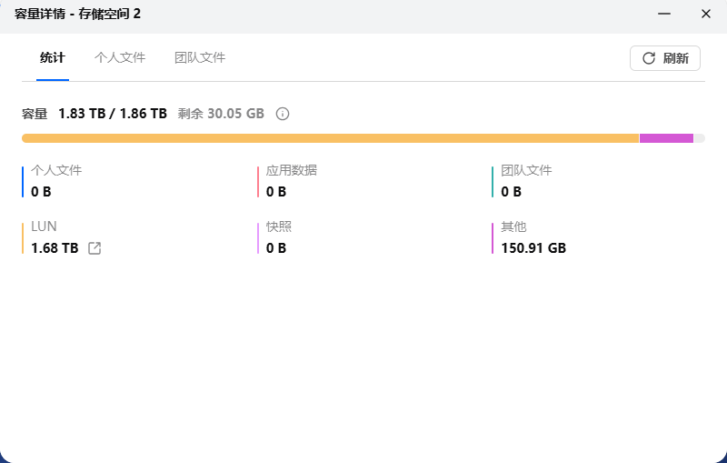
Task: Click the 剩余 30.05 GB remaining label
Action: (221, 114)
